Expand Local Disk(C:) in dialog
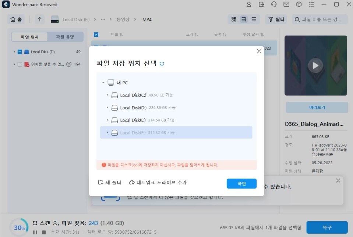This screenshot has width=353, height=237. click(x=107, y=95)
